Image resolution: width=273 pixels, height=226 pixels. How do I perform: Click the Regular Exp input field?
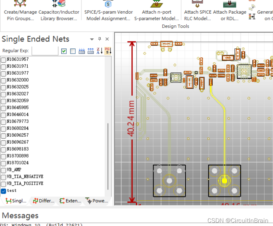45,51
